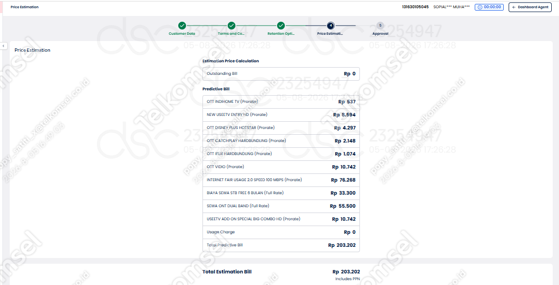559x285 pixels.
Task: Click the Rp 537 amount
Action: click(x=347, y=101)
